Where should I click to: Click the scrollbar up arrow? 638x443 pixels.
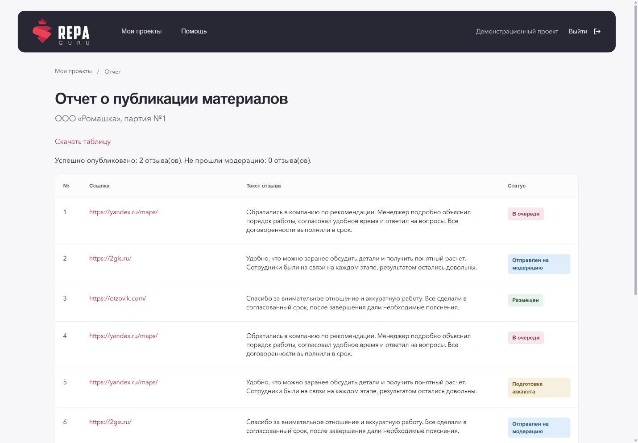click(636, 3)
